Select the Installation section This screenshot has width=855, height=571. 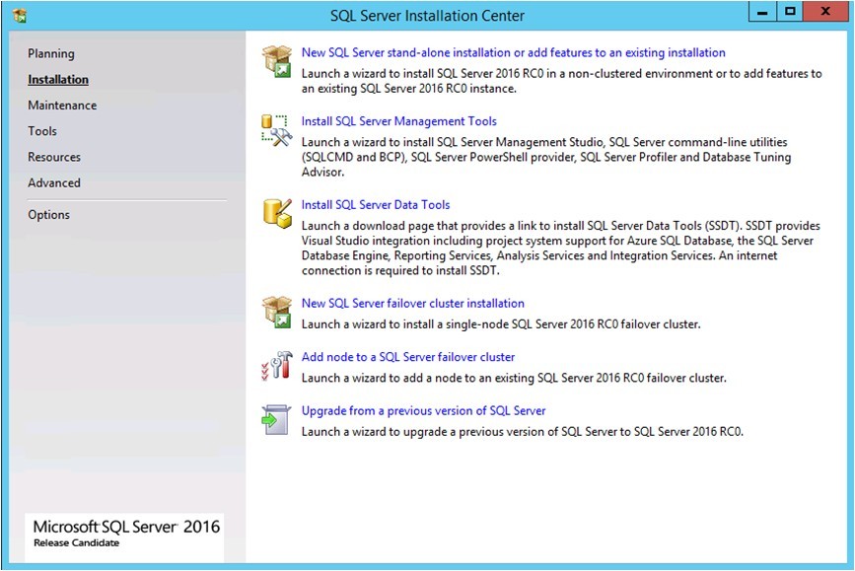[x=58, y=80]
